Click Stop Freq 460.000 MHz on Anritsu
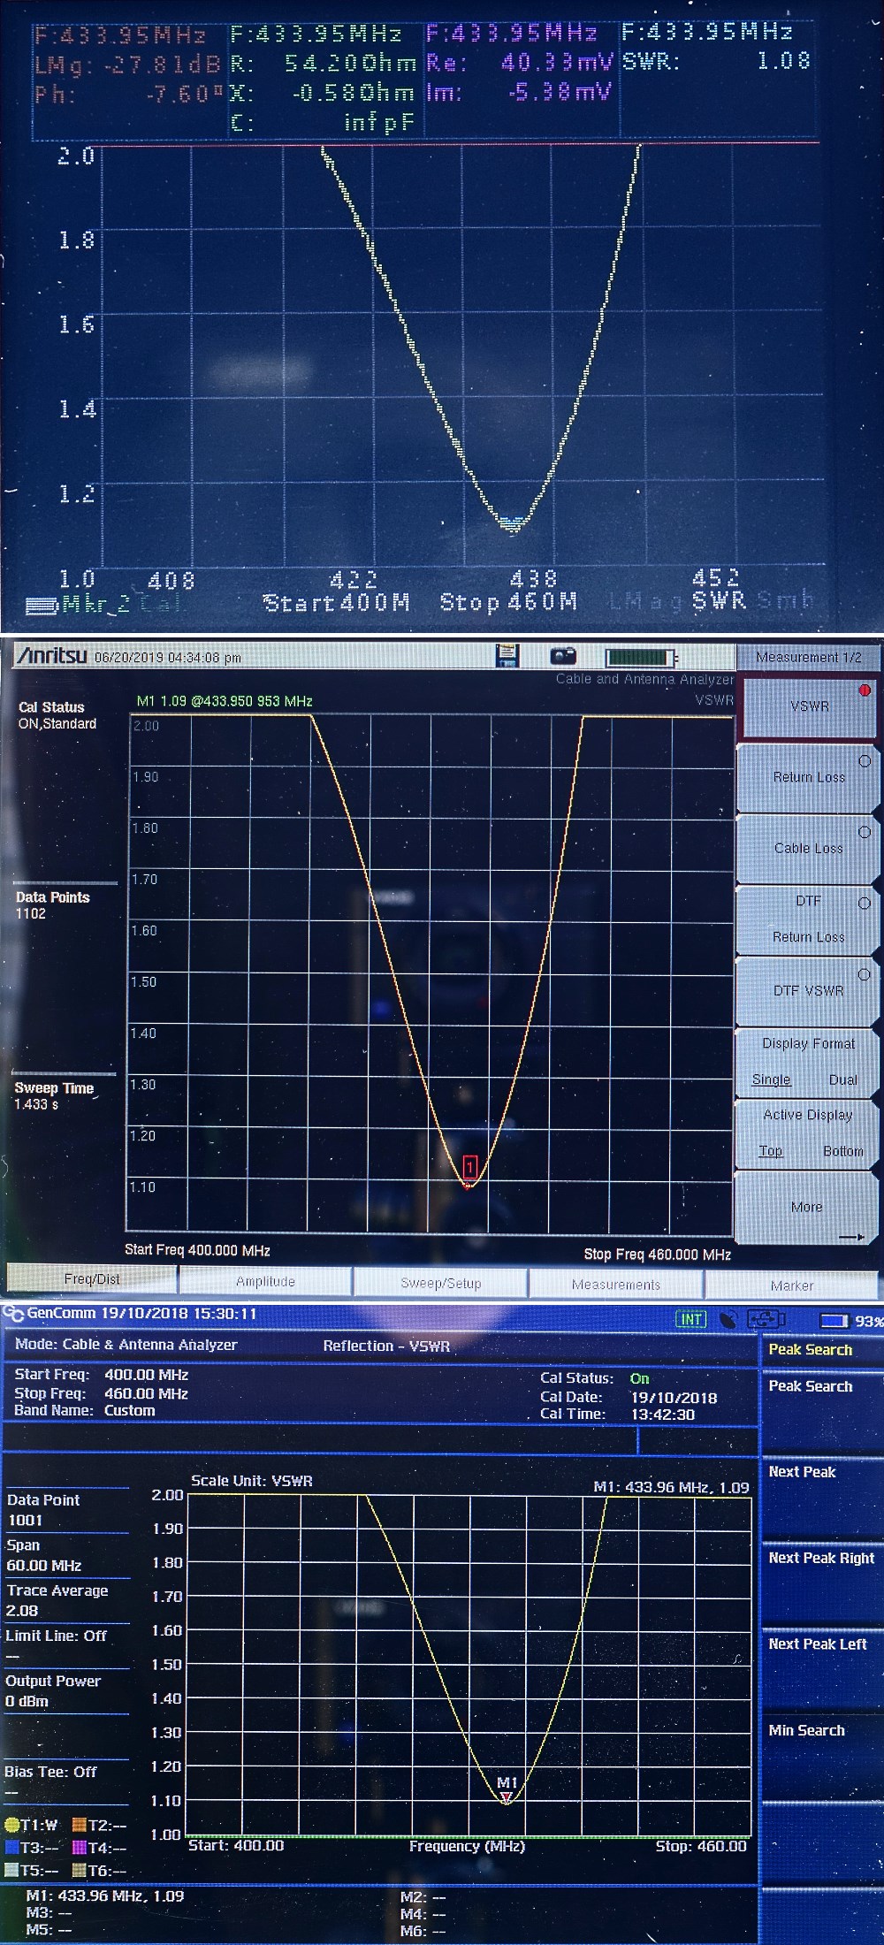Image resolution: width=884 pixels, height=1945 pixels. click(658, 1254)
